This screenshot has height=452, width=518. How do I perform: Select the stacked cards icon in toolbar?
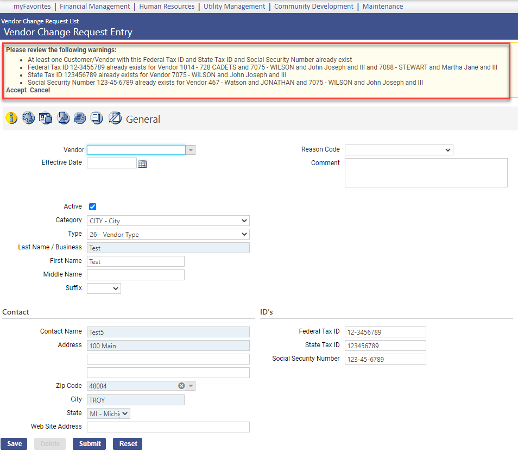click(x=80, y=118)
